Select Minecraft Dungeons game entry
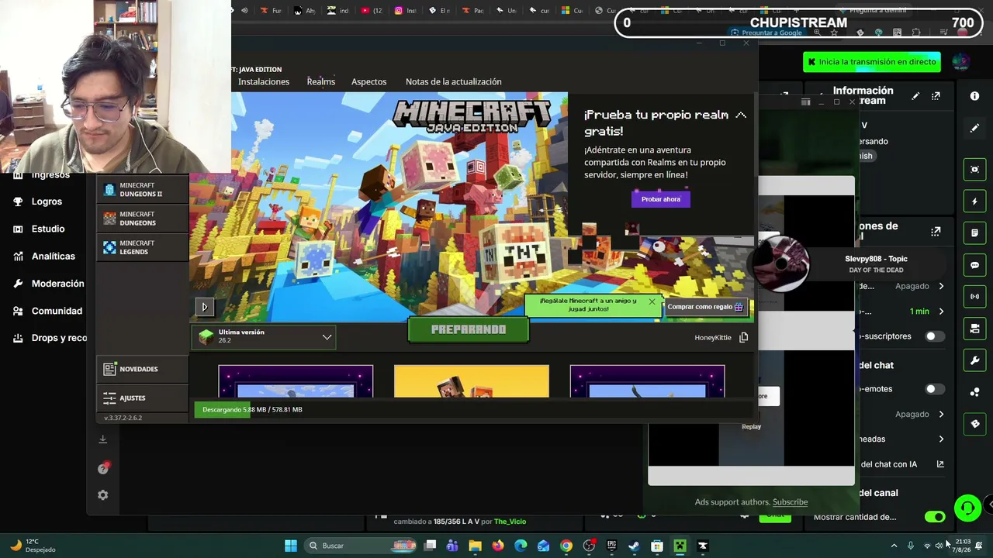This screenshot has width=993, height=558. point(142,219)
